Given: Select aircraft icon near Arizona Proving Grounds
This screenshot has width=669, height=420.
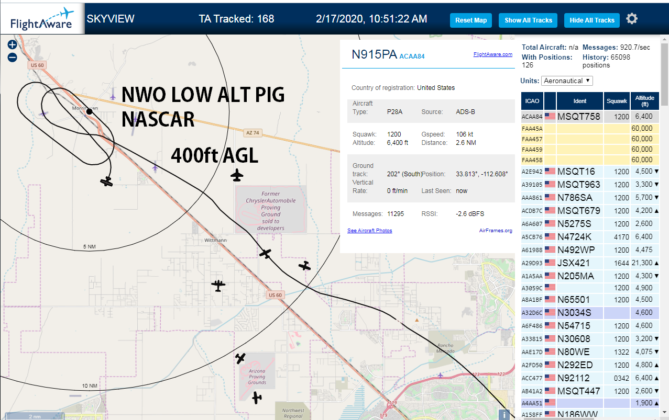Looking at the screenshot, I should click(x=240, y=358).
